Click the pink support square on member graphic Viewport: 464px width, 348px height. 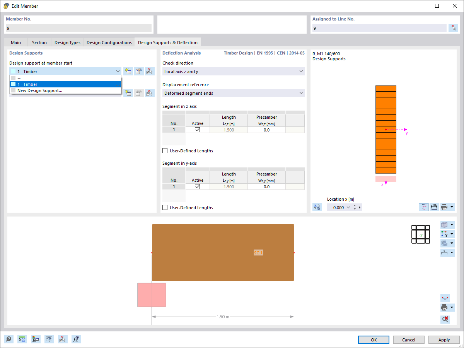[152, 295]
